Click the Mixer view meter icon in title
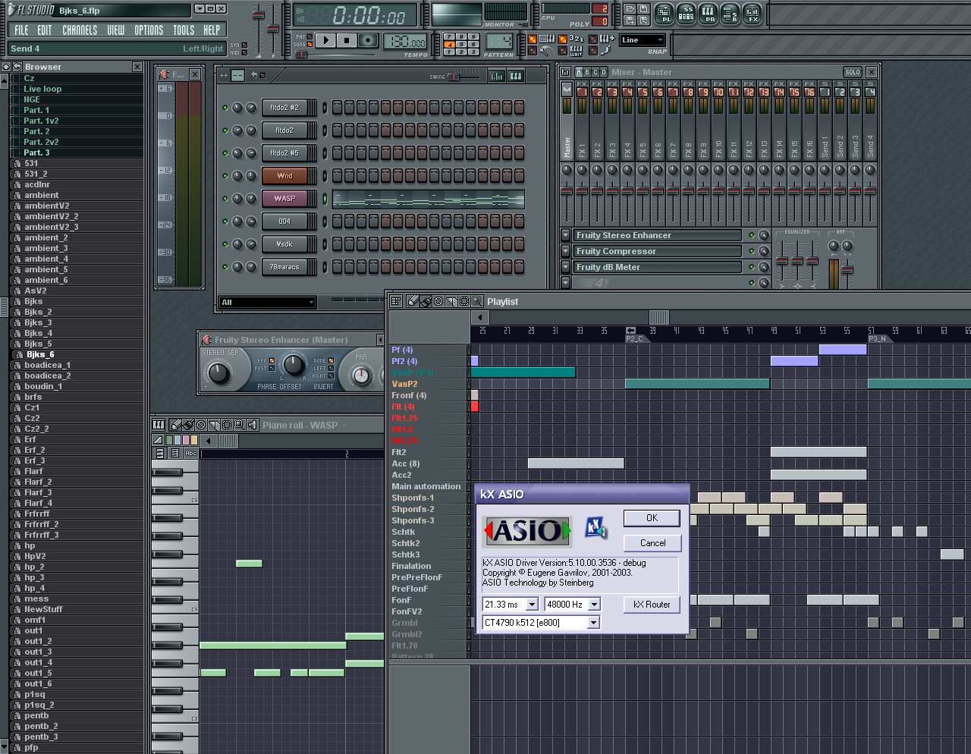Image resolution: width=971 pixels, height=754 pixels. tap(566, 72)
